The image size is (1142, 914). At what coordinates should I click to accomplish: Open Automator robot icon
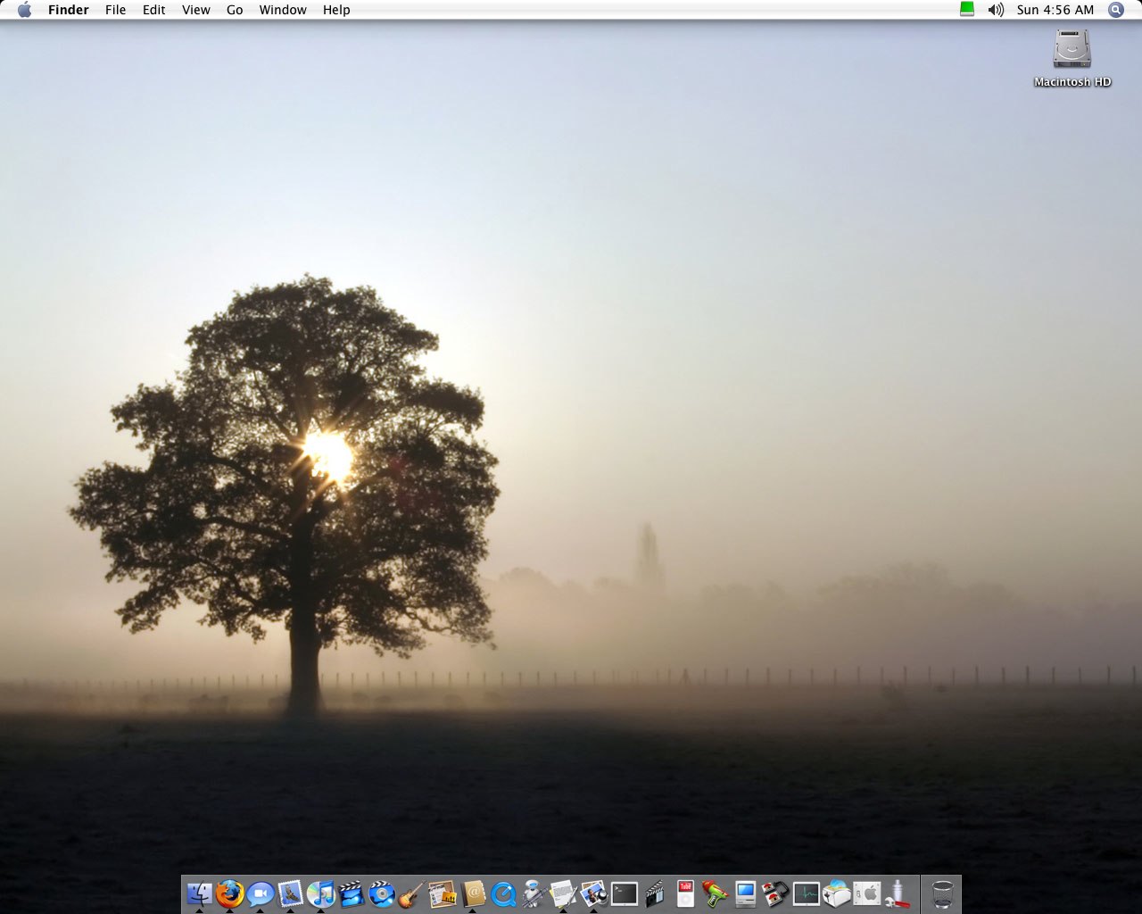533,893
